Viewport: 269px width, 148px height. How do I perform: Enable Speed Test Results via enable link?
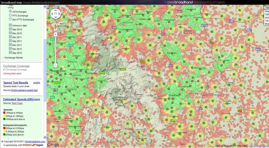coord(37,83)
